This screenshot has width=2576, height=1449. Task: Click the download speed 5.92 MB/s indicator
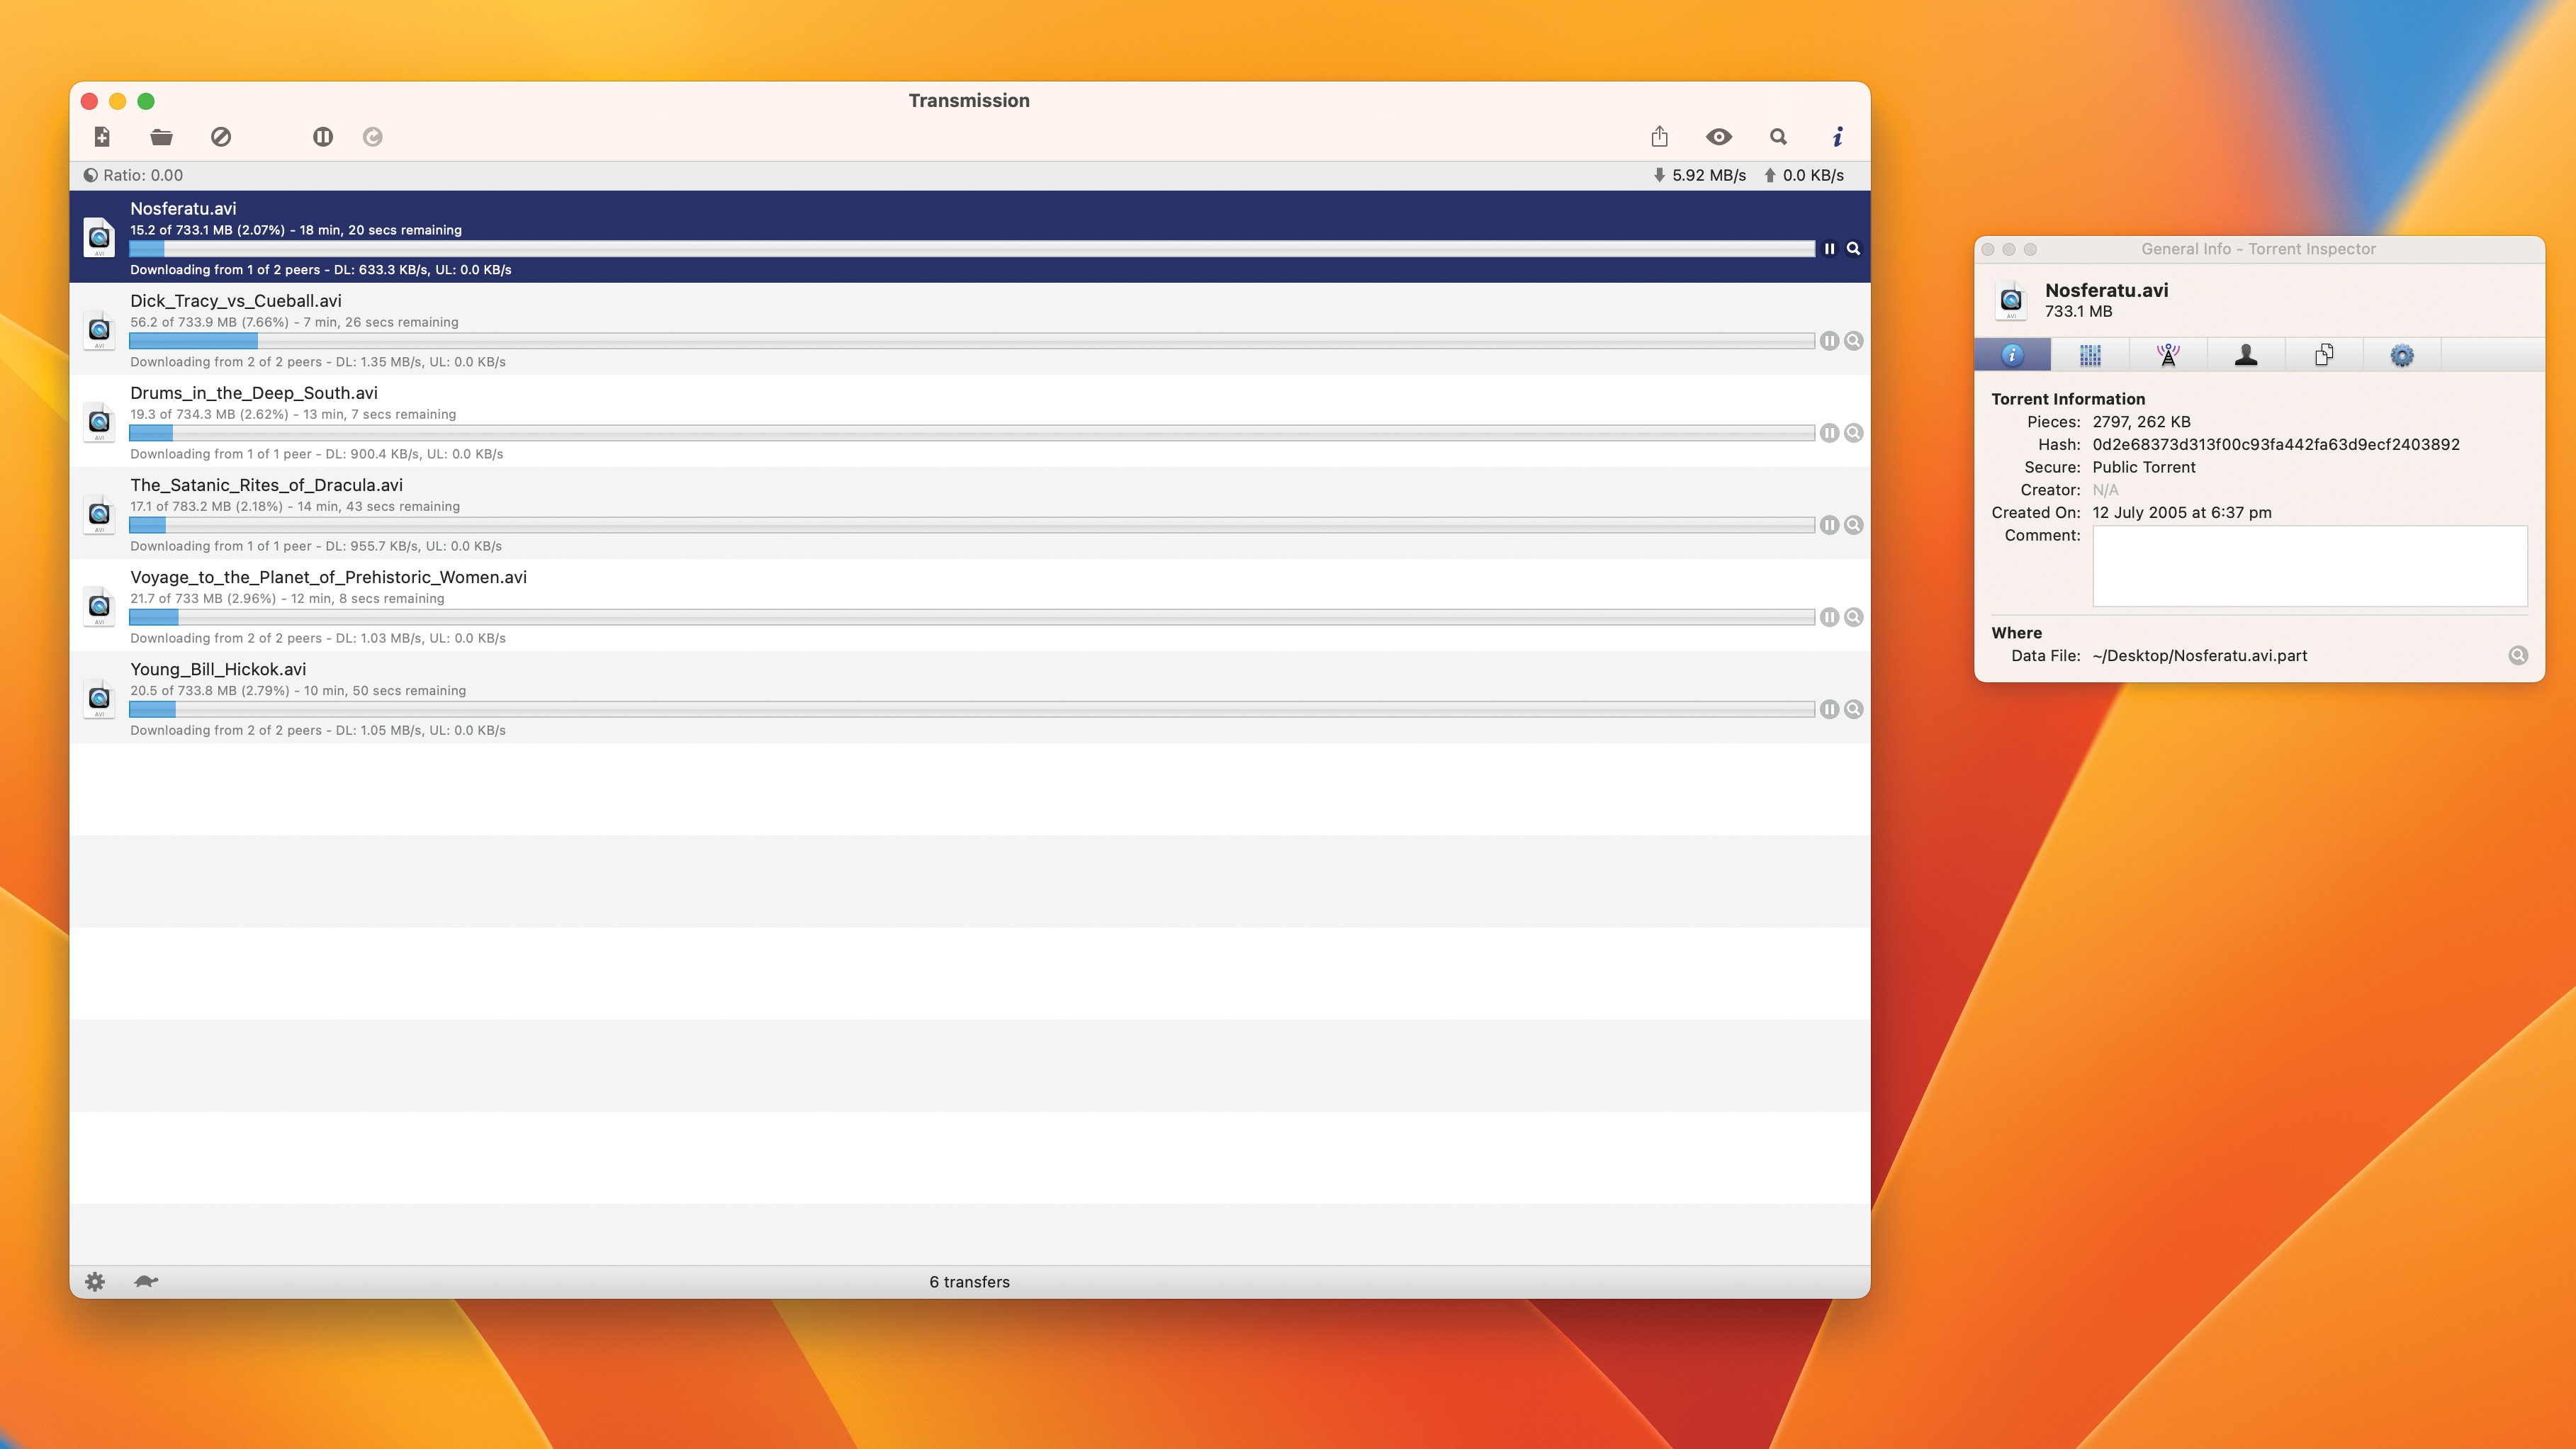1699,175
